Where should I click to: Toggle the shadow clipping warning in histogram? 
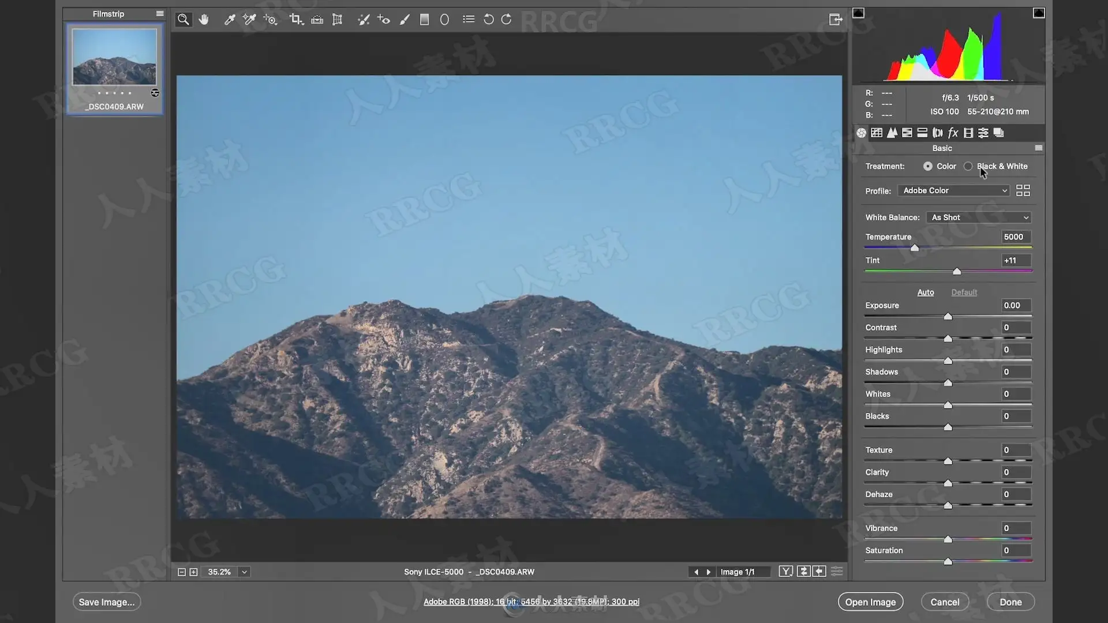coord(859,13)
